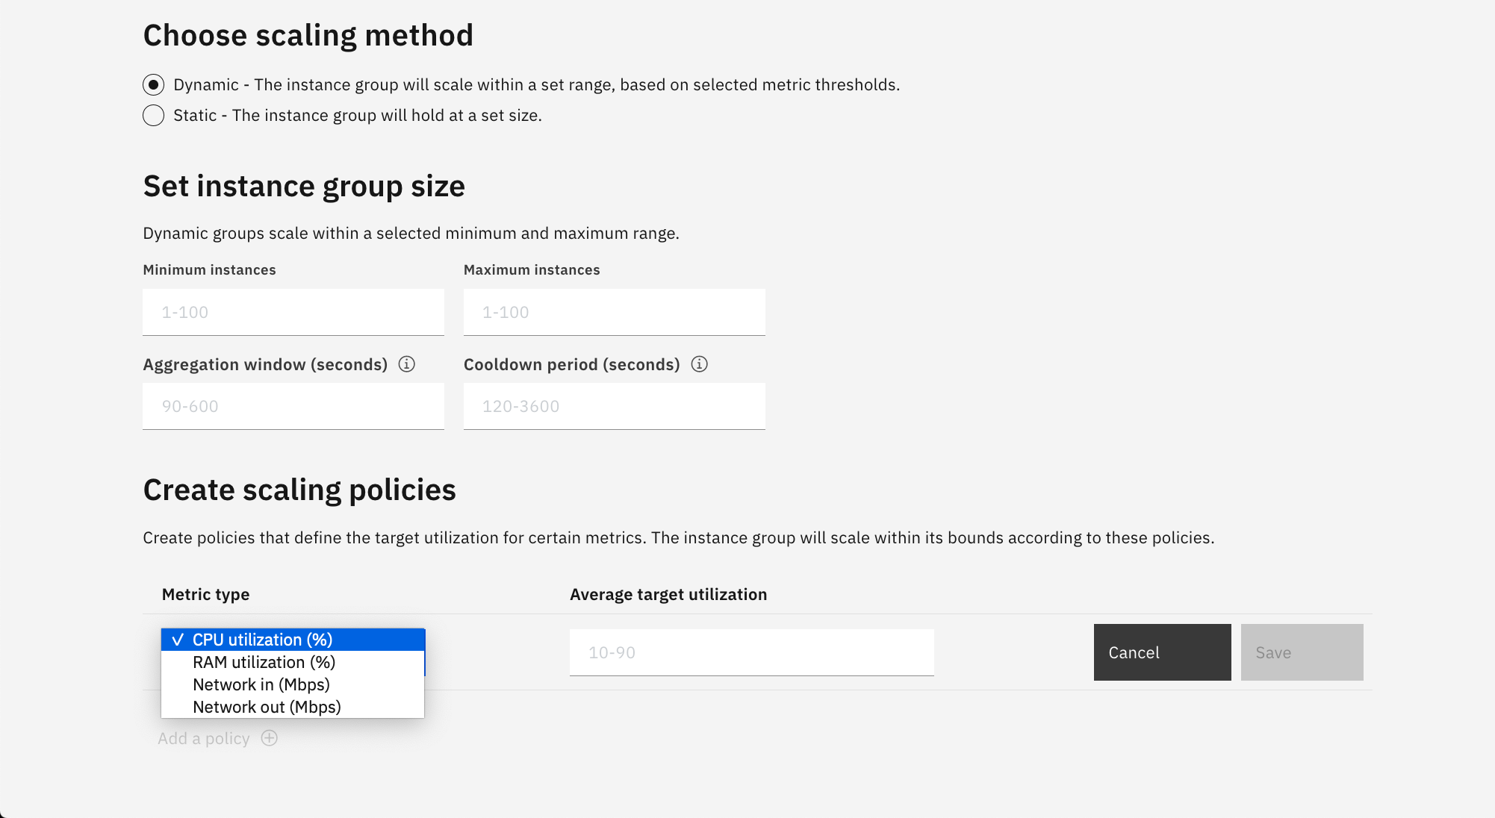Screen dimensions: 1495x818
Task: Focus the Maximum instances input field
Action: click(x=614, y=312)
